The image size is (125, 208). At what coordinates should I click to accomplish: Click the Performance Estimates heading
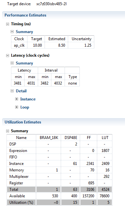26,15
